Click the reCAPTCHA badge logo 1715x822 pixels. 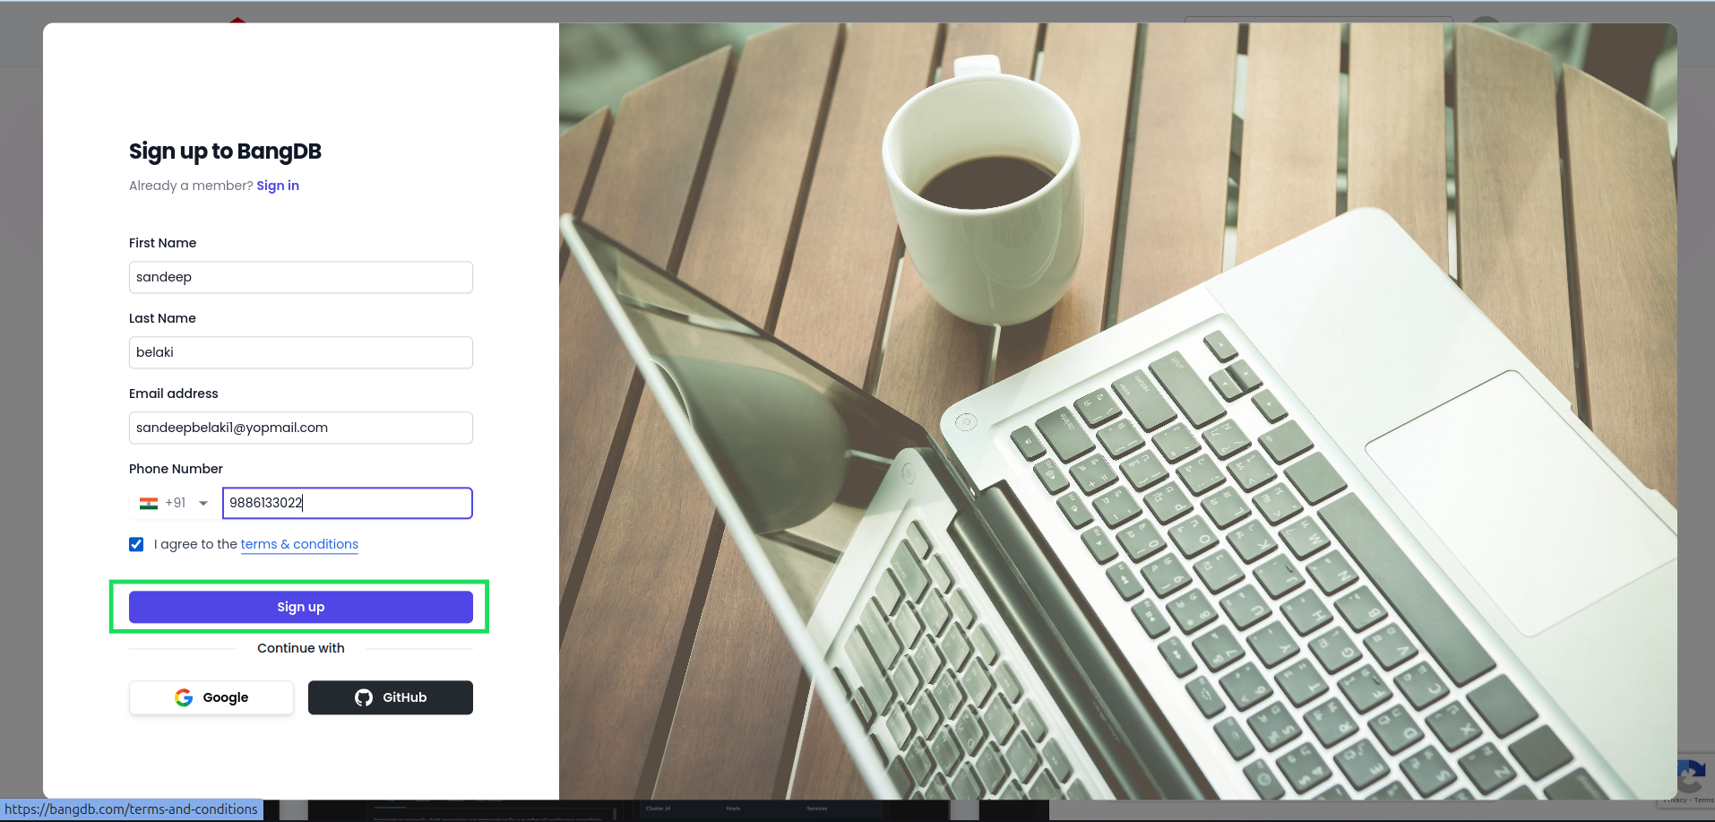pyautogui.click(x=1691, y=775)
